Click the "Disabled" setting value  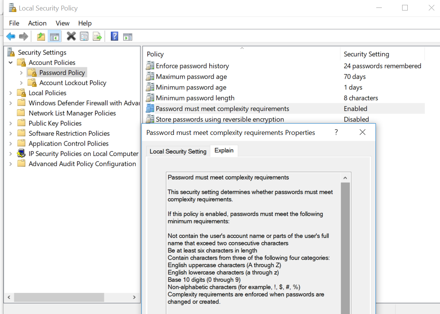(356, 119)
